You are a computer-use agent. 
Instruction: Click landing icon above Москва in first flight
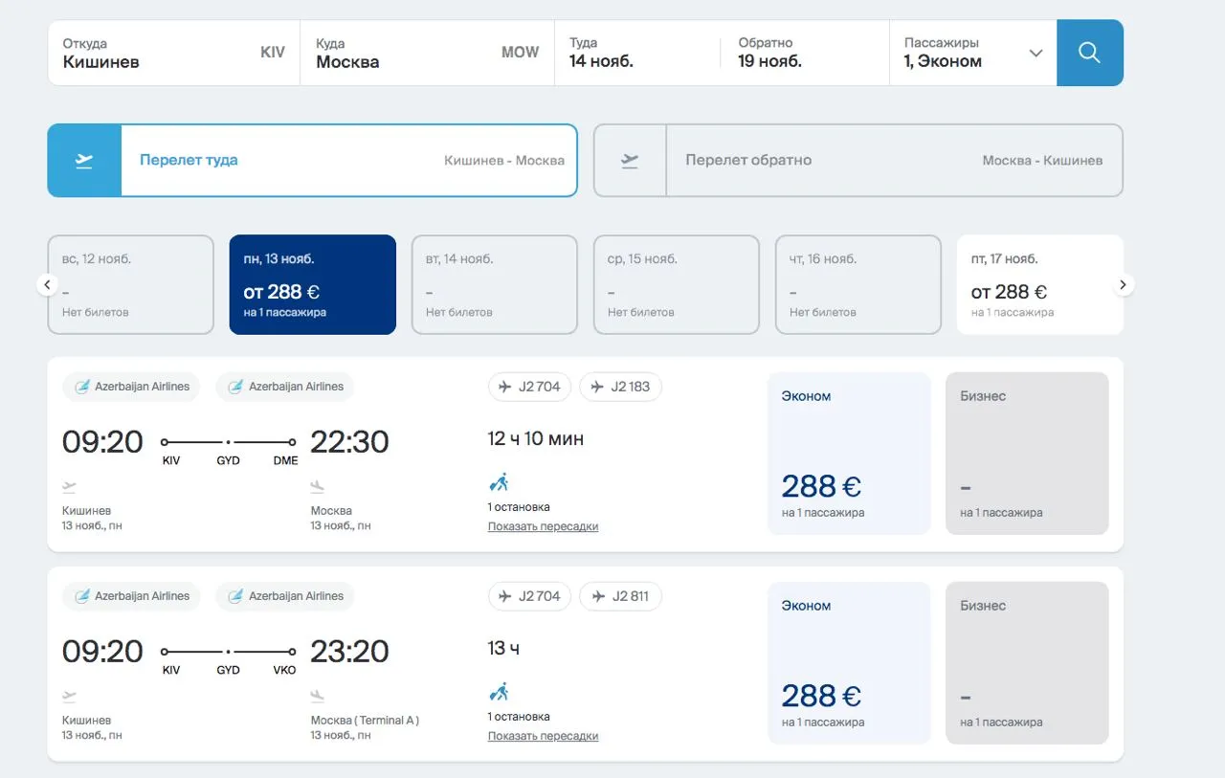318,487
